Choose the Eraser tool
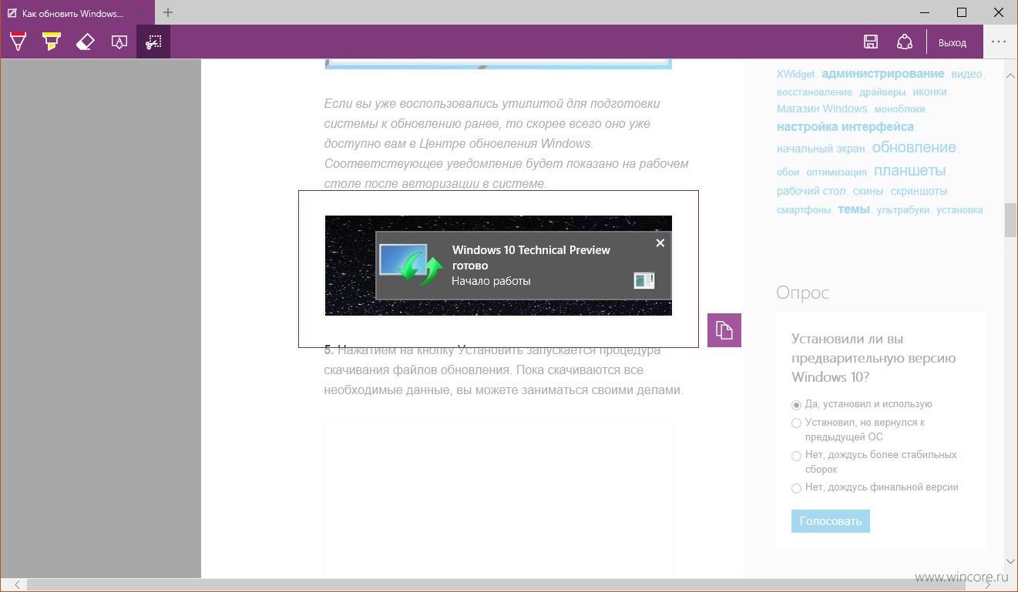 click(86, 42)
